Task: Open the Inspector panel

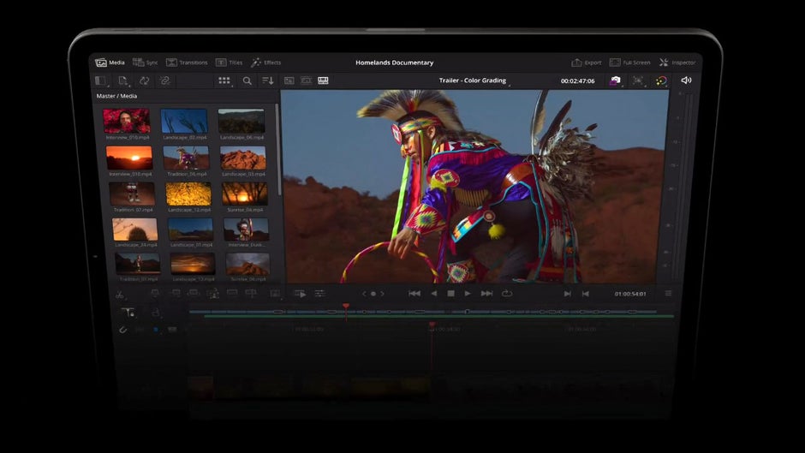Action: point(677,63)
